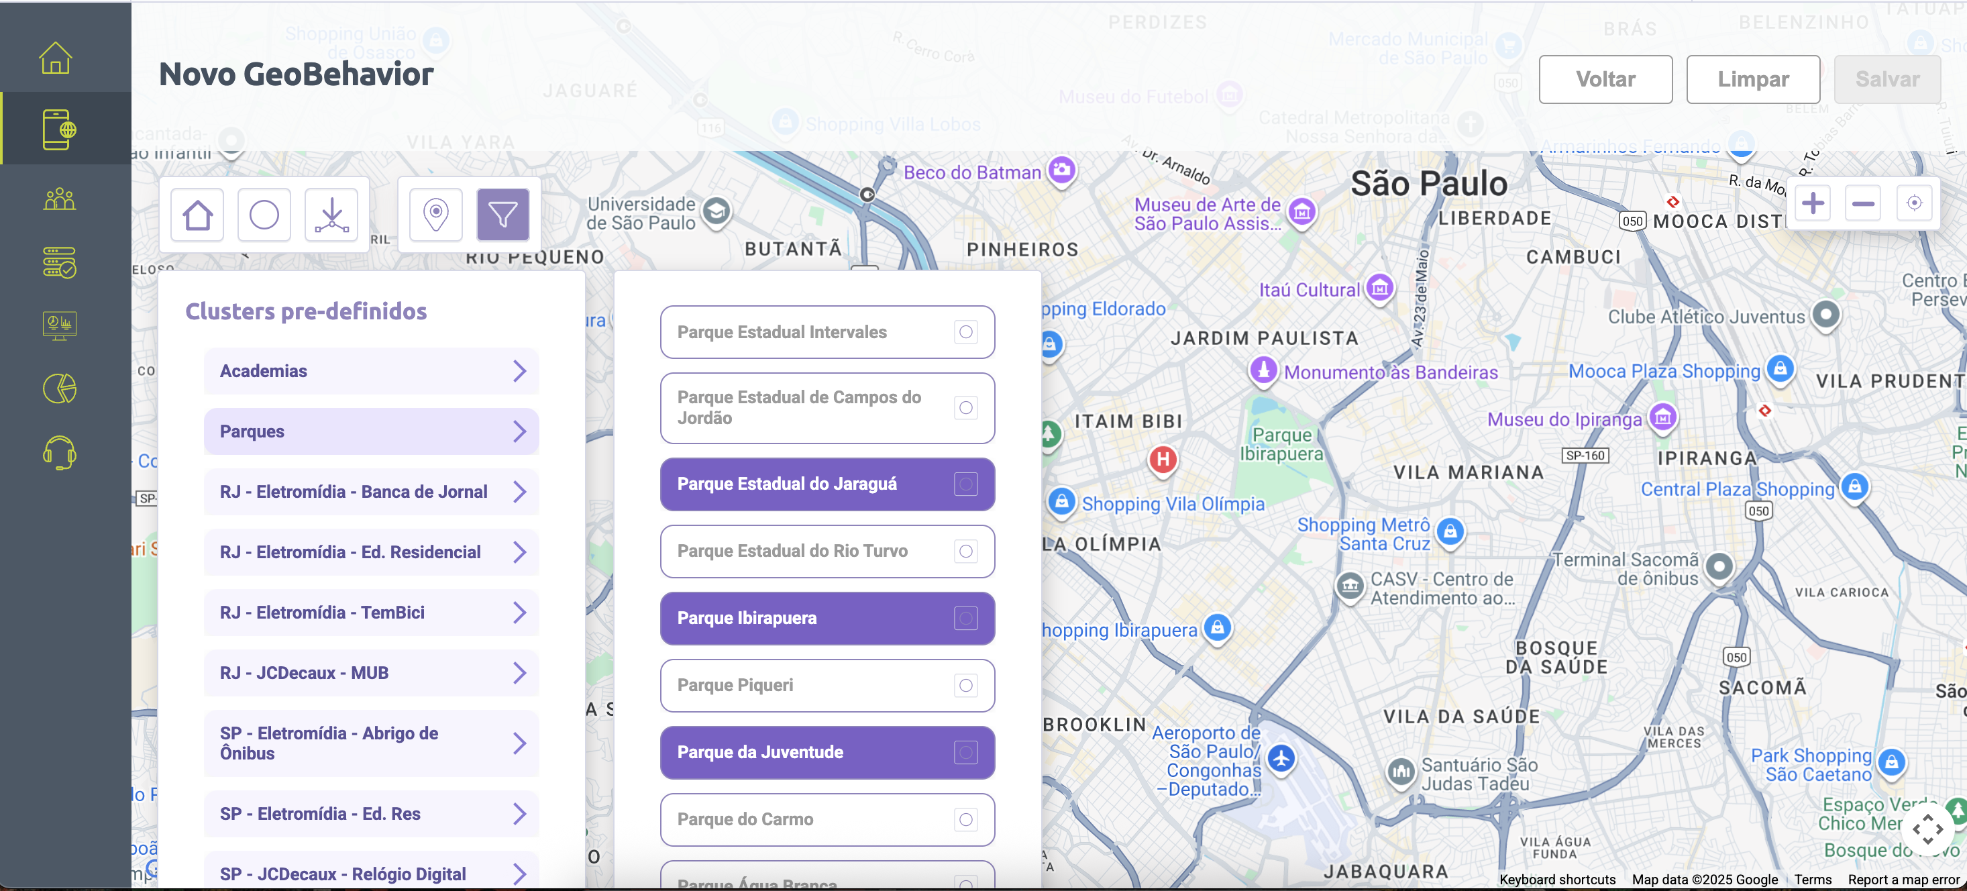
Task: Expand SP - Eletromídia - Ed. Res cluster
Action: click(x=519, y=814)
